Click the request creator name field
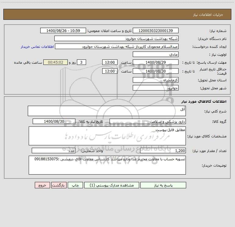Screen dimensions: 235x227 (117, 46)
